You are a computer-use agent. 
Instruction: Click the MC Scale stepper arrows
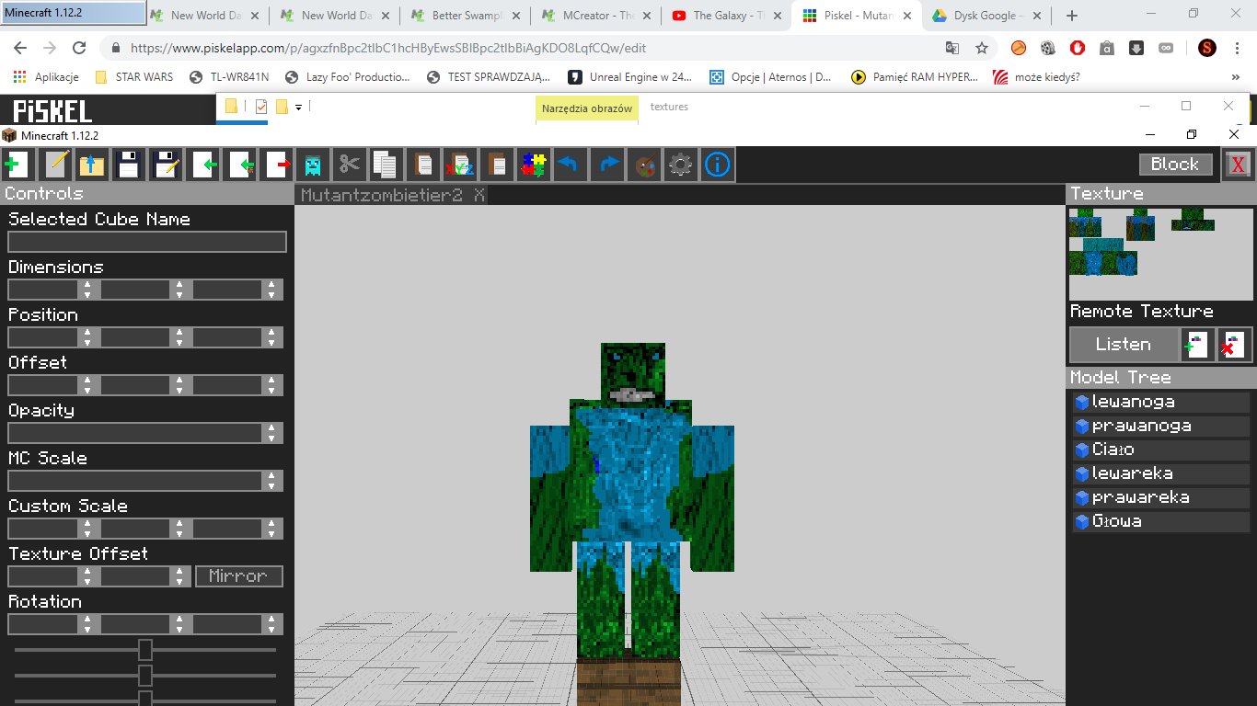(271, 481)
